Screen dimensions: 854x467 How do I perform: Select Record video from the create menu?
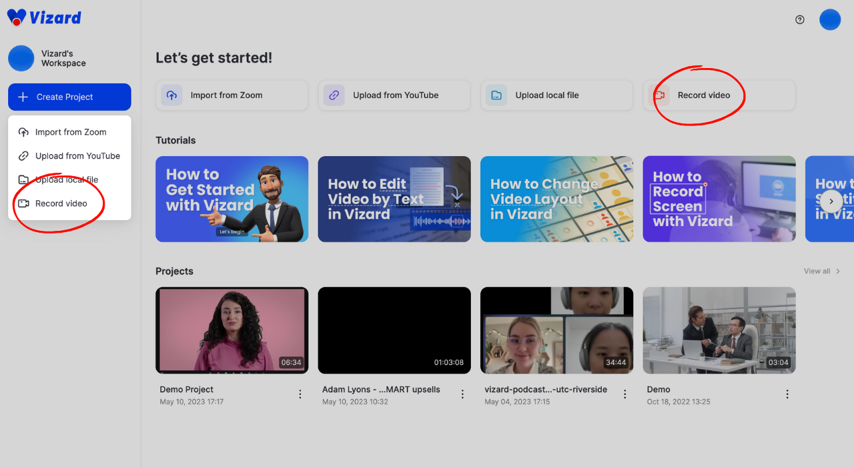pyautogui.click(x=60, y=203)
